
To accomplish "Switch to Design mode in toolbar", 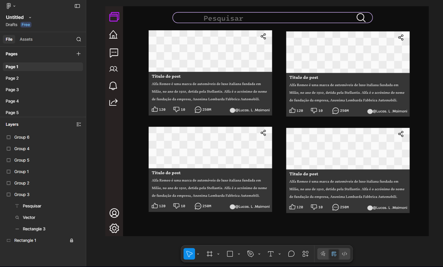I will click(x=334, y=254).
